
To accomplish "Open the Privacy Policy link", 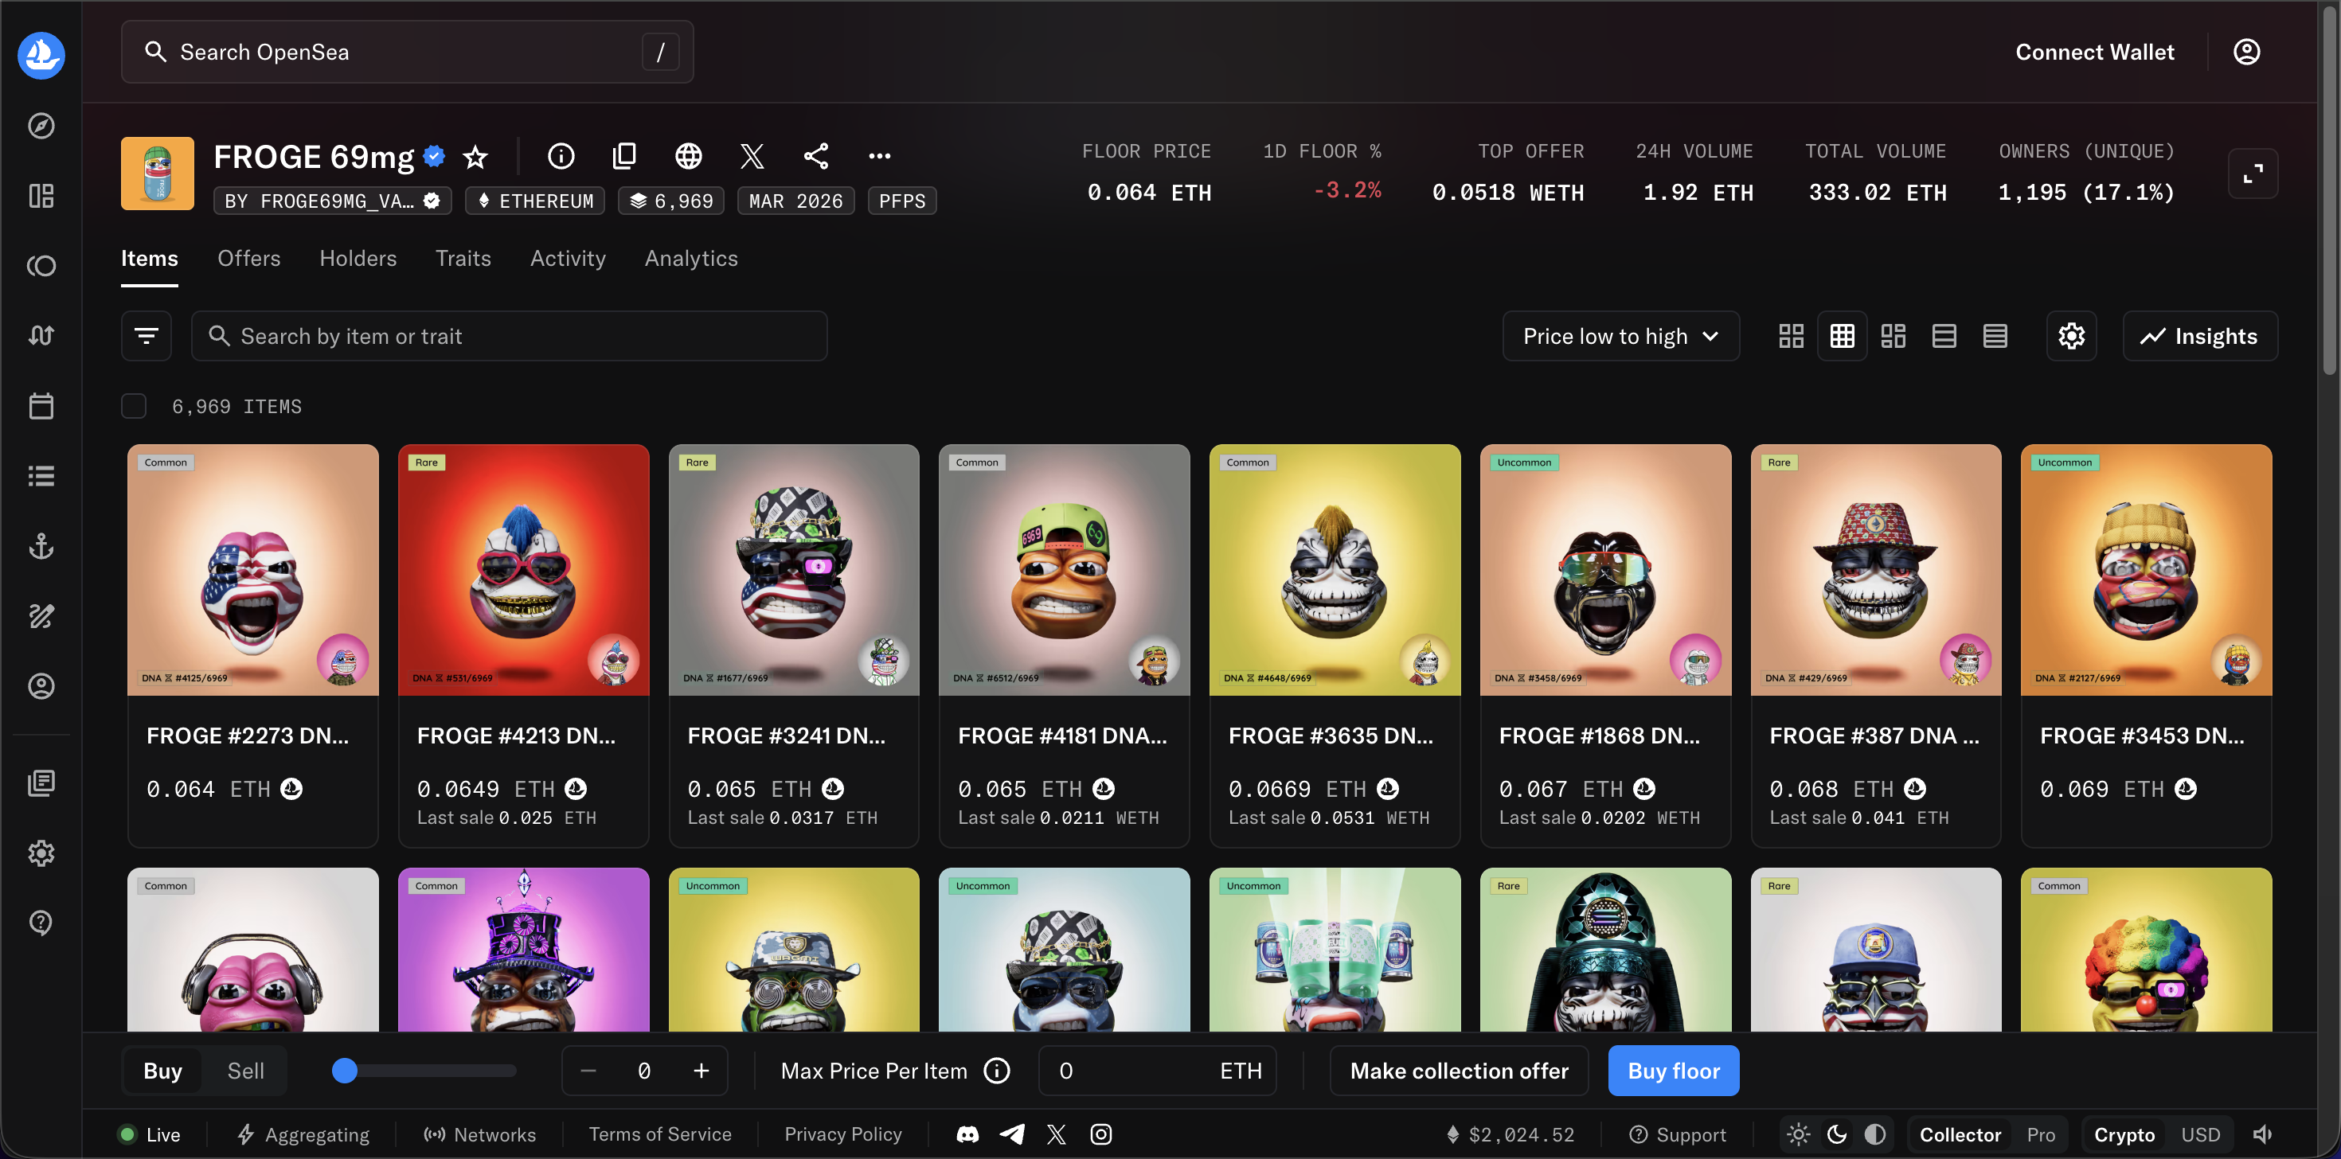I will 843,1134.
